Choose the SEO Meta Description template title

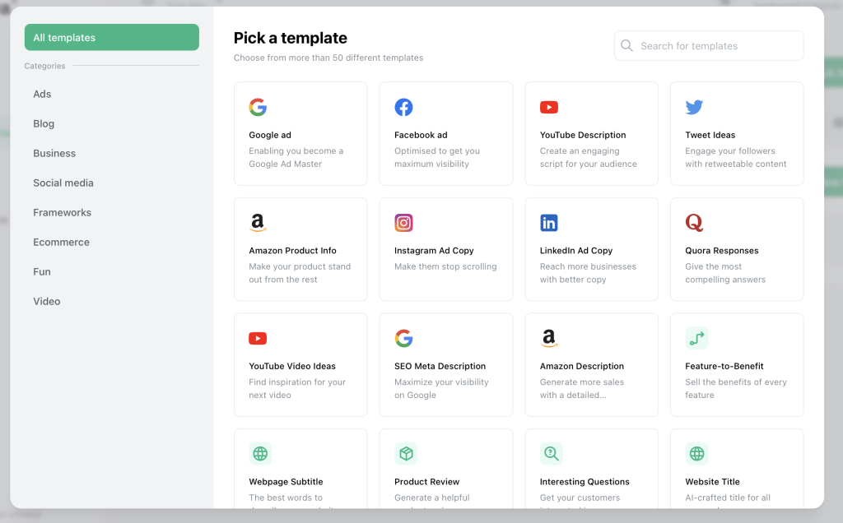tap(440, 366)
